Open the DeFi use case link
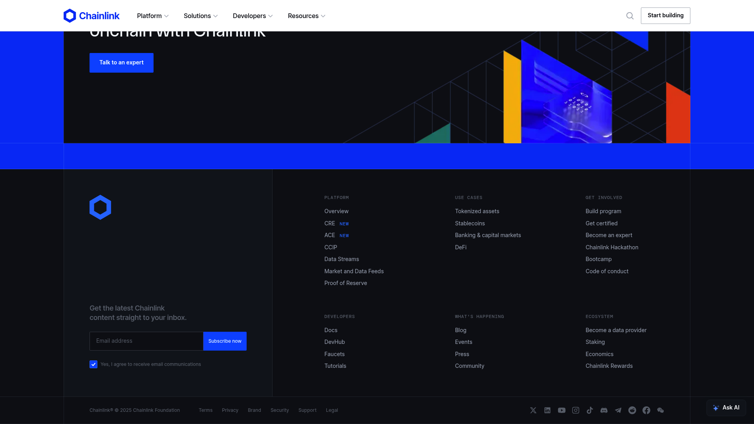This screenshot has width=754, height=424. pos(461,247)
